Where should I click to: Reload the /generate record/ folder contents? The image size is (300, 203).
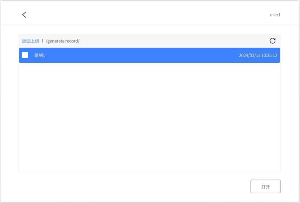273,41
